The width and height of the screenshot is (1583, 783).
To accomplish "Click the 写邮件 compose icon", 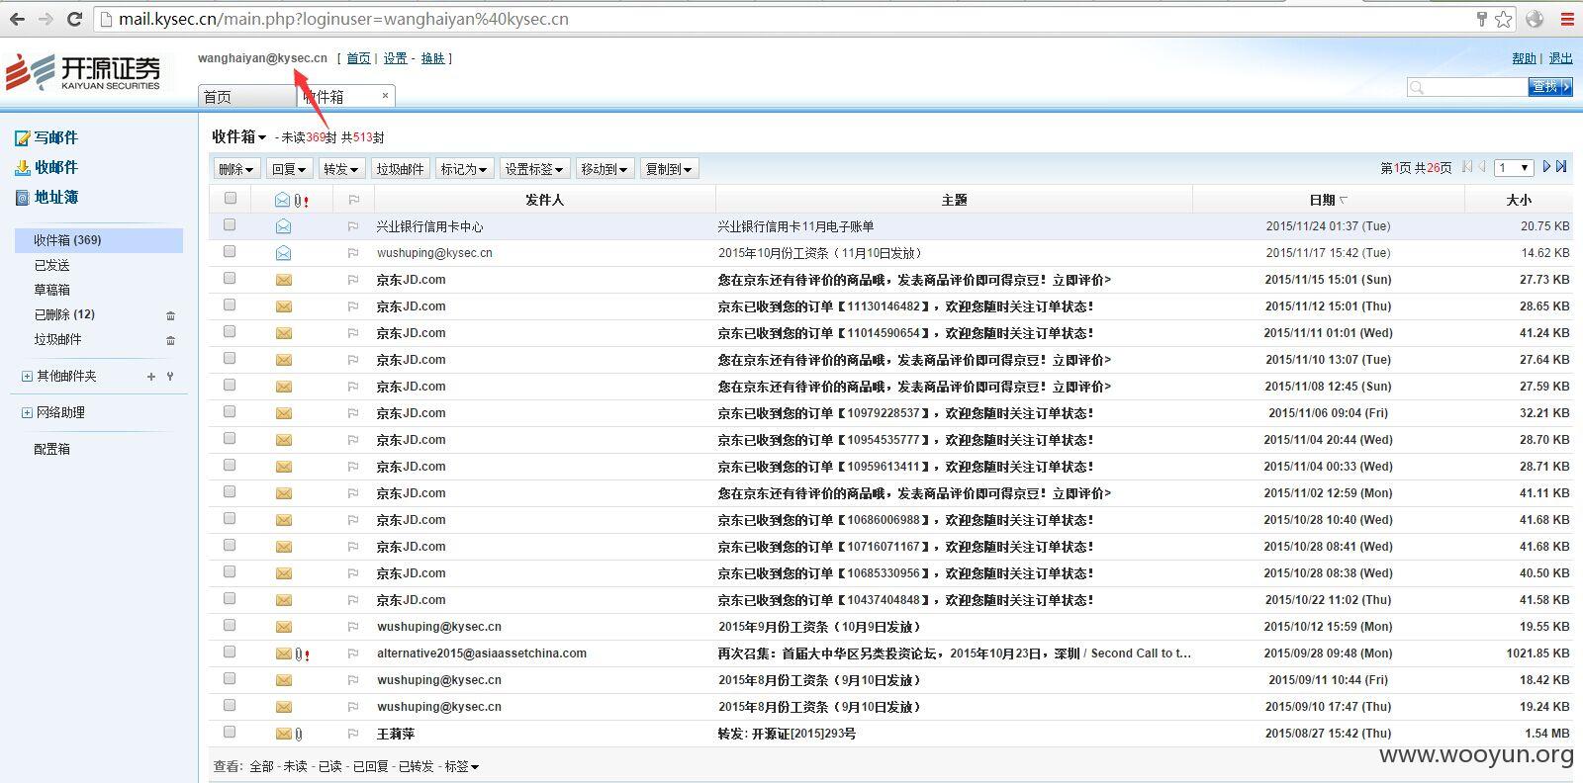I will pos(22,138).
